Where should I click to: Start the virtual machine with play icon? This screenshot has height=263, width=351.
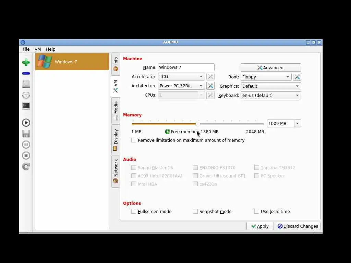coord(26,123)
